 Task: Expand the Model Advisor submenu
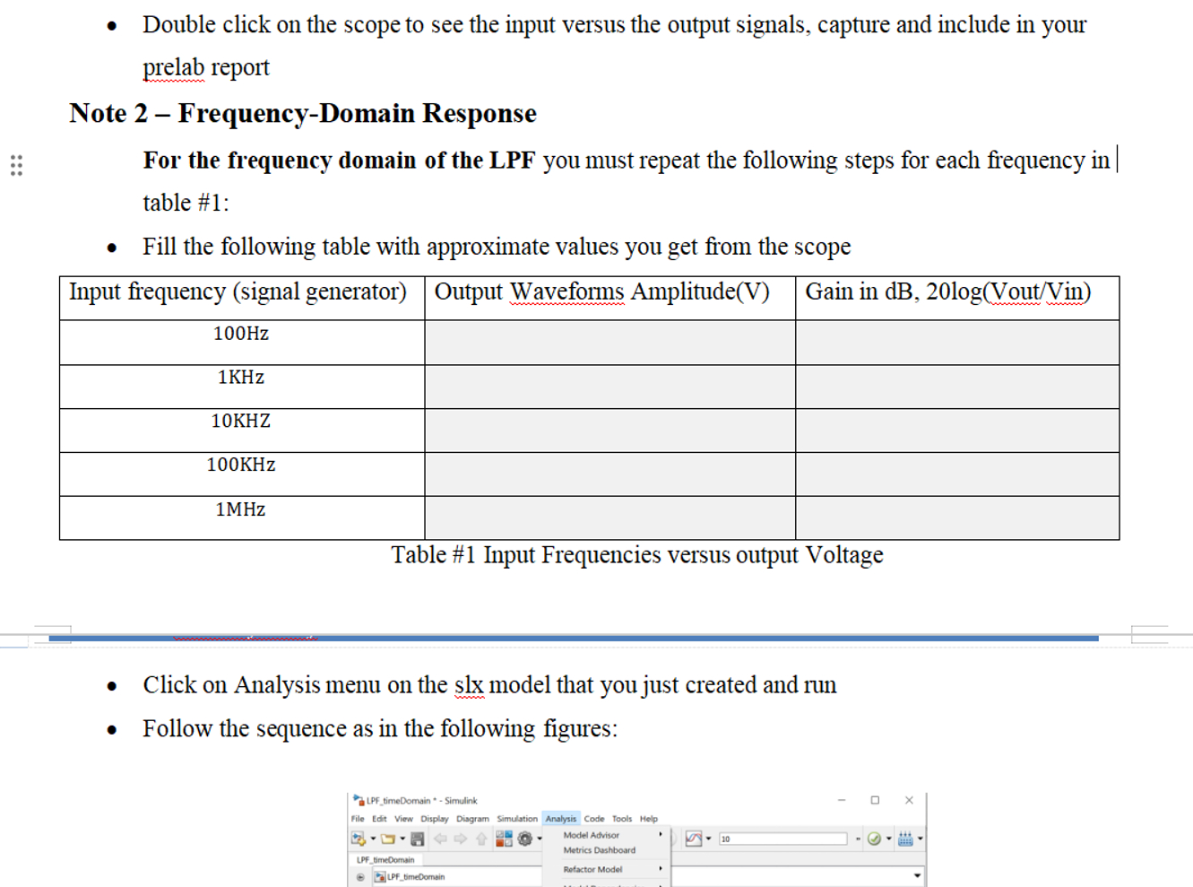[591, 833]
